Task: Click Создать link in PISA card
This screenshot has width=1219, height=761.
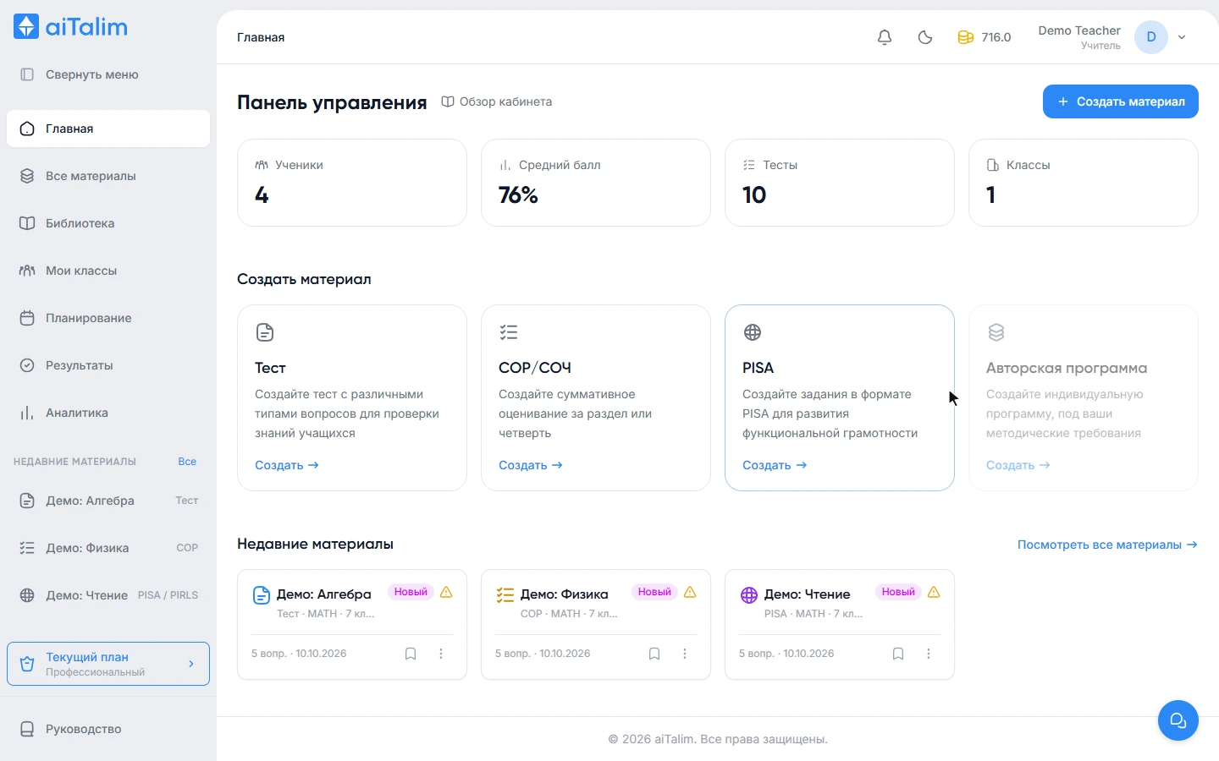Action: click(x=775, y=465)
